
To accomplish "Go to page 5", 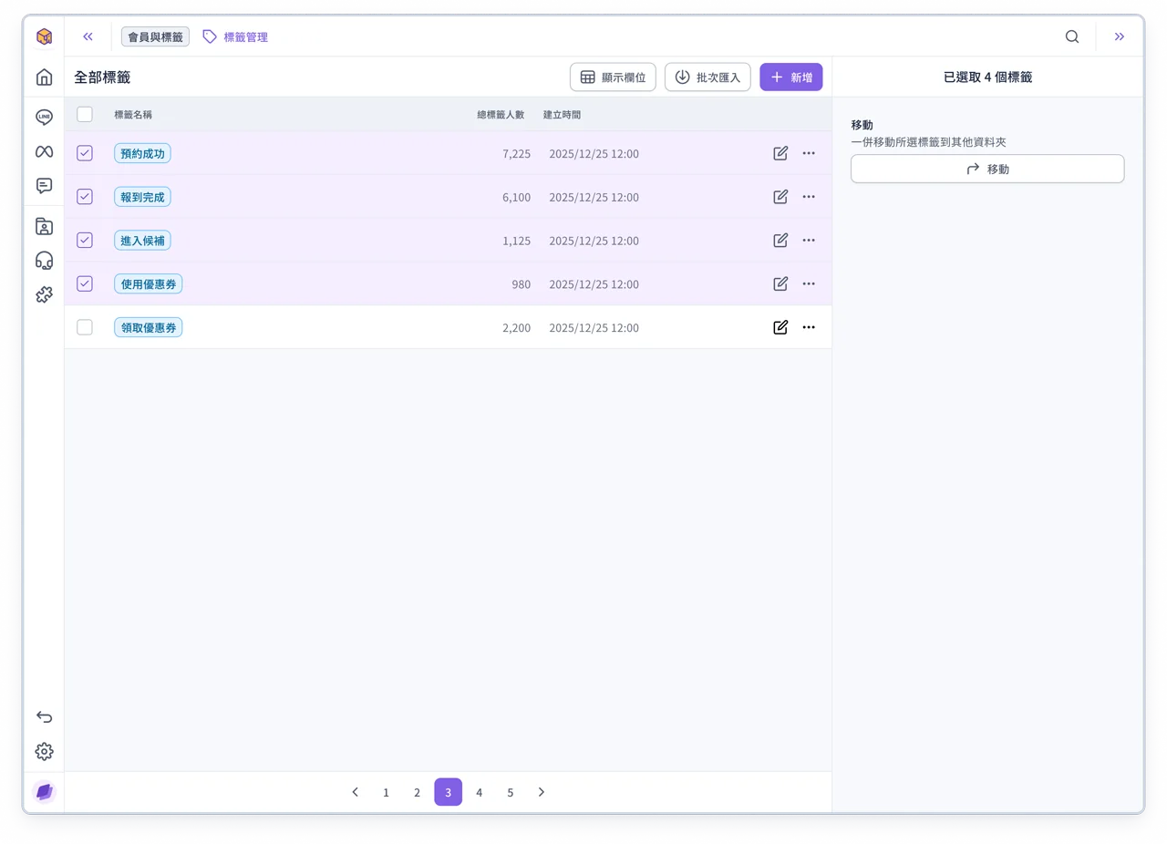I will [511, 792].
